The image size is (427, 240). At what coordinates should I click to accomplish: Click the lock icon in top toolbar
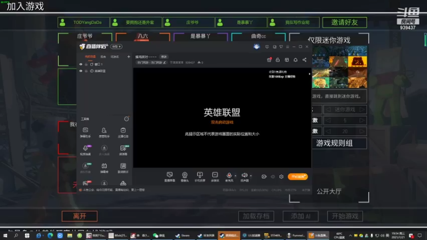tap(278, 60)
